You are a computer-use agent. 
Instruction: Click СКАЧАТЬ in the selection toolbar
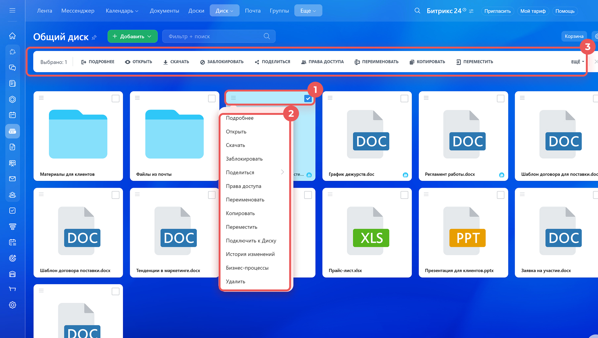pos(176,62)
